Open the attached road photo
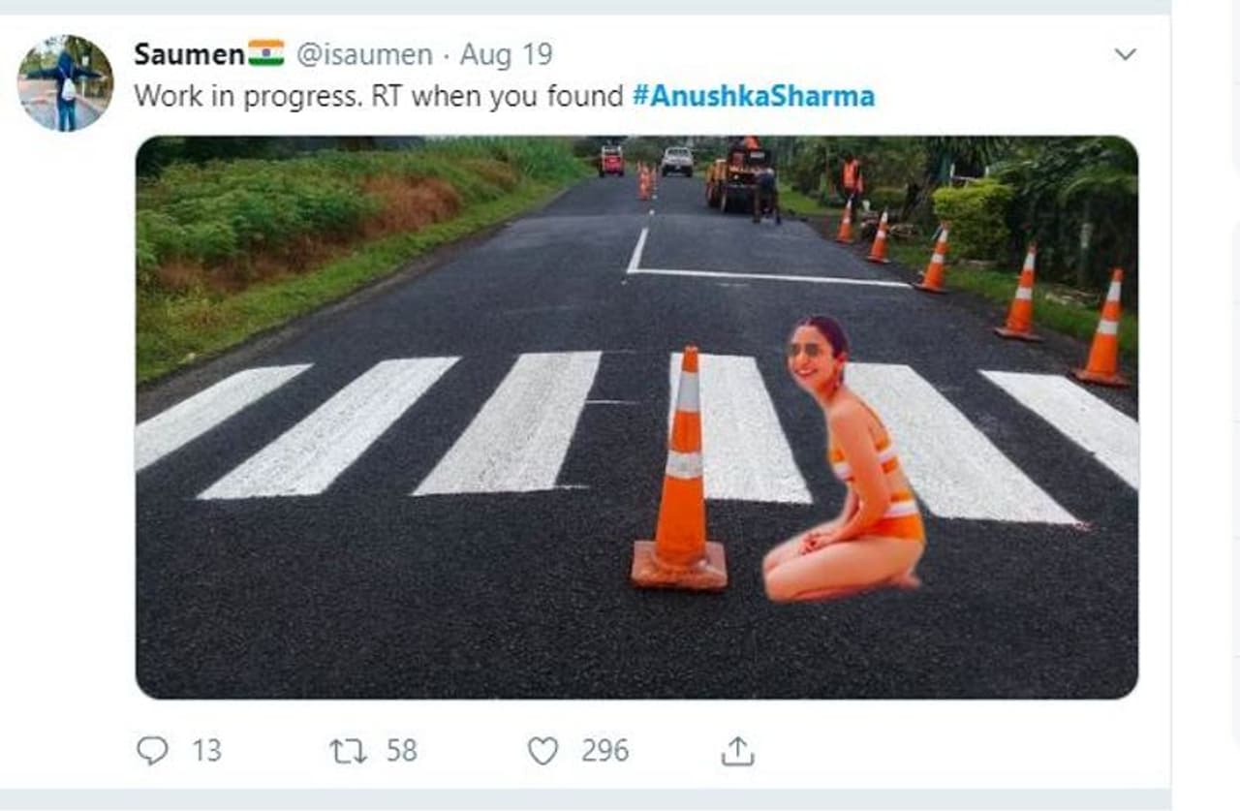Image resolution: width=1240 pixels, height=811 pixels. click(636, 417)
